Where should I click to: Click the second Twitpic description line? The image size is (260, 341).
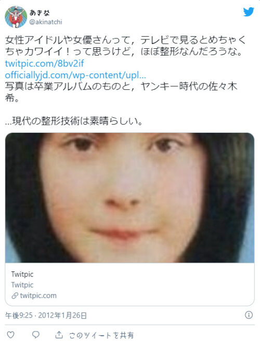[22, 285]
